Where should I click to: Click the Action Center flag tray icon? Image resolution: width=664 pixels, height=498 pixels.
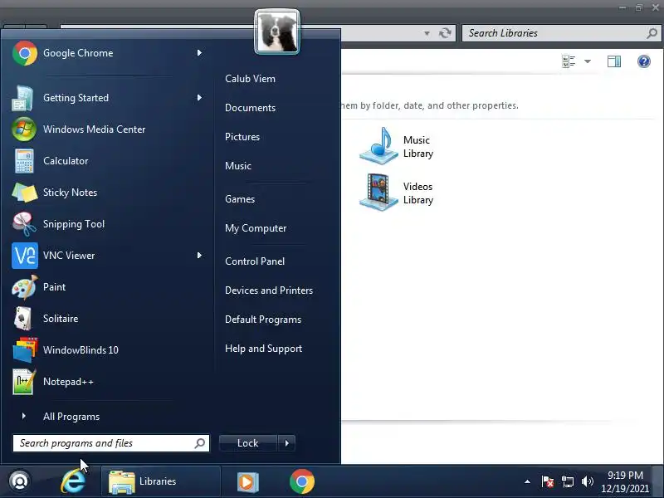click(547, 481)
